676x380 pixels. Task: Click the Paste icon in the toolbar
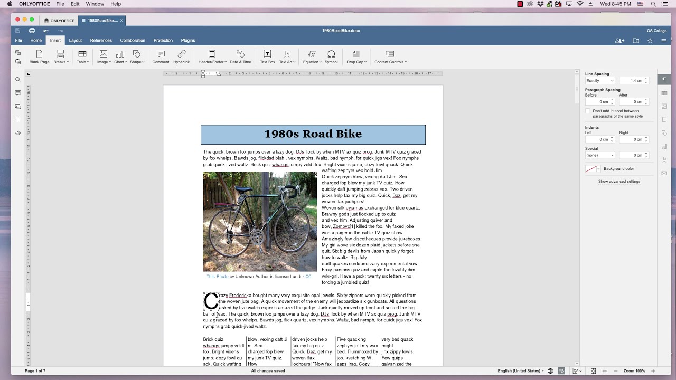(x=18, y=62)
